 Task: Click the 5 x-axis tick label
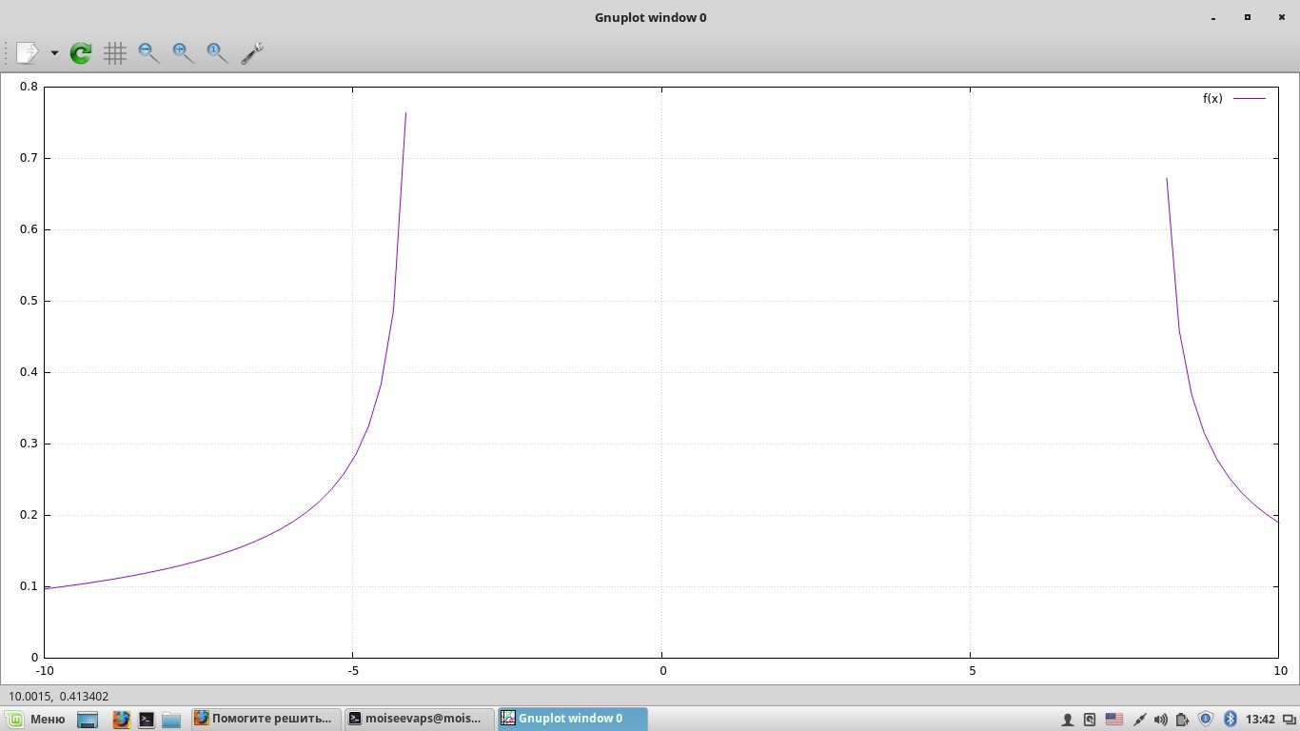coord(972,670)
